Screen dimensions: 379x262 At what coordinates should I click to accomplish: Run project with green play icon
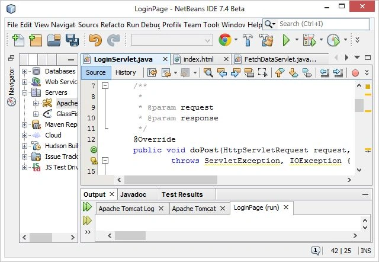pos(286,40)
